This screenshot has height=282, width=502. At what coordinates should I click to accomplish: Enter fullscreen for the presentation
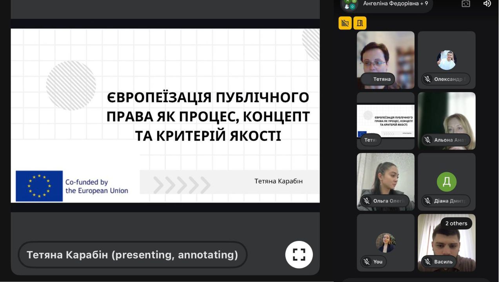click(299, 255)
